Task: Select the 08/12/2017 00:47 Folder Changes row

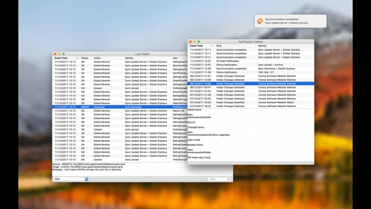Action: 251,87
